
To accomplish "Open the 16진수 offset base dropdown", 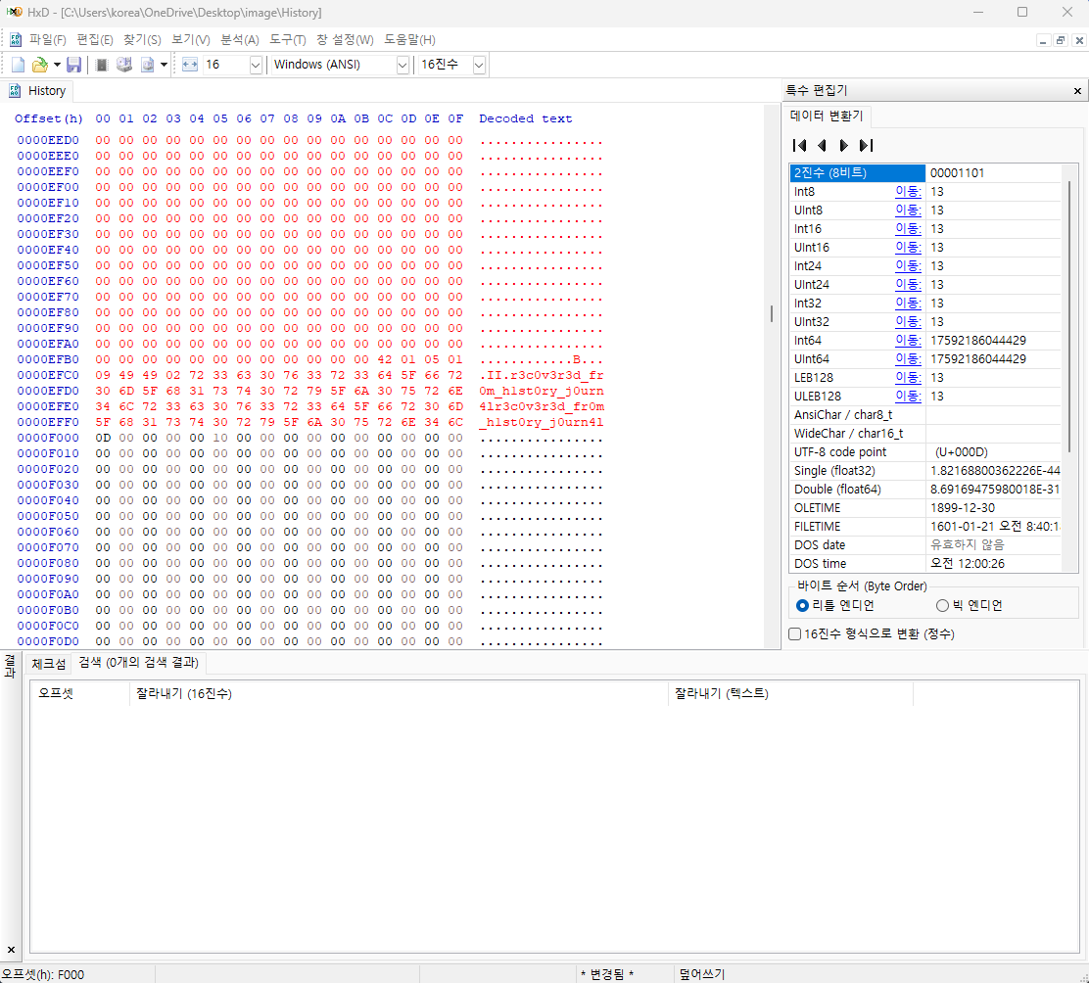I will 479,65.
